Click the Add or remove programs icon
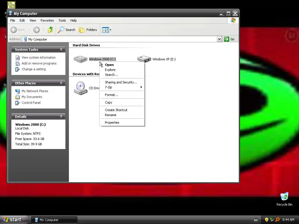299x224 pixels. click(18, 63)
